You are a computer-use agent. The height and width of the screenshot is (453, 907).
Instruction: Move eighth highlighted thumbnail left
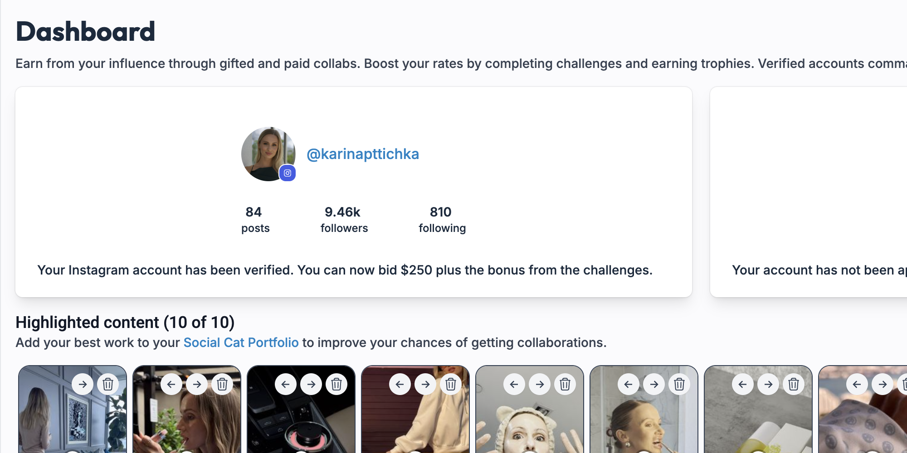point(857,384)
